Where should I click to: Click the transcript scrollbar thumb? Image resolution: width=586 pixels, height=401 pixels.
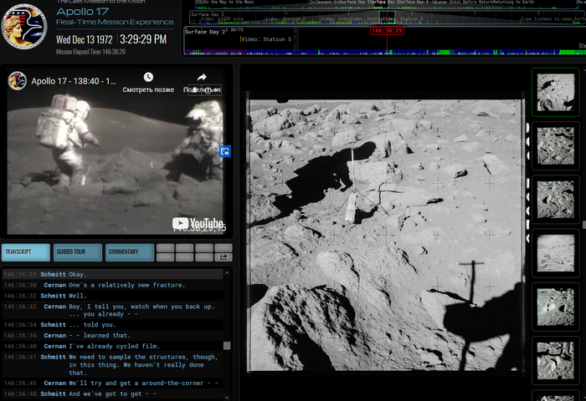click(227, 345)
